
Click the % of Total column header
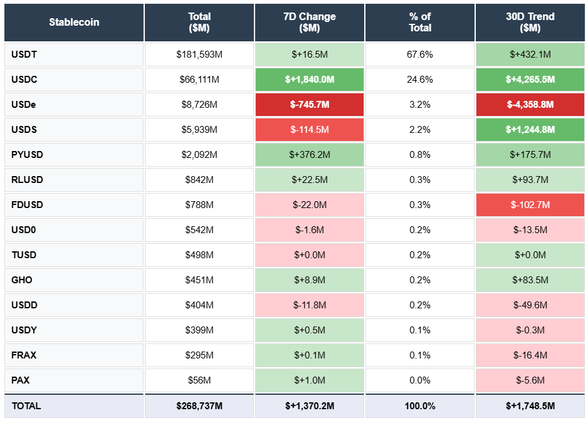[x=420, y=23]
